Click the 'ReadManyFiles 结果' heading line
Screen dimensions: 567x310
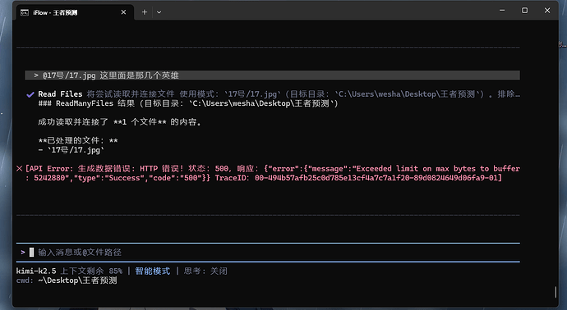click(188, 103)
